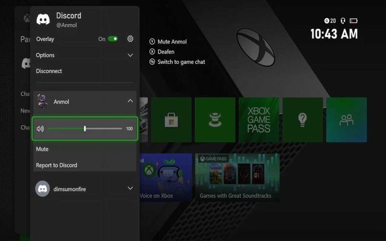This screenshot has width=386, height=241.
Task: Open Games with Great Soundtracks card
Action: [237, 178]
